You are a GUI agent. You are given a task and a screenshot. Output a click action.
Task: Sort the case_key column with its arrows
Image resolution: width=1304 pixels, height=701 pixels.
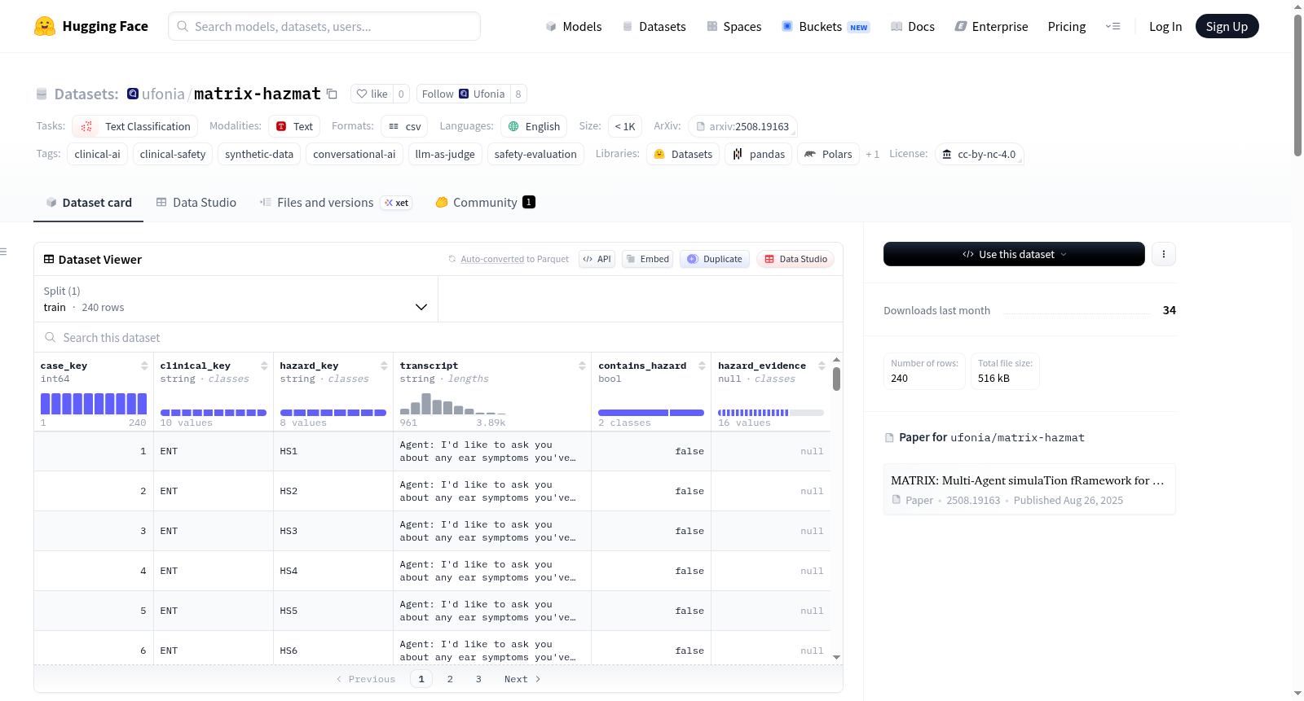[144, 366]
